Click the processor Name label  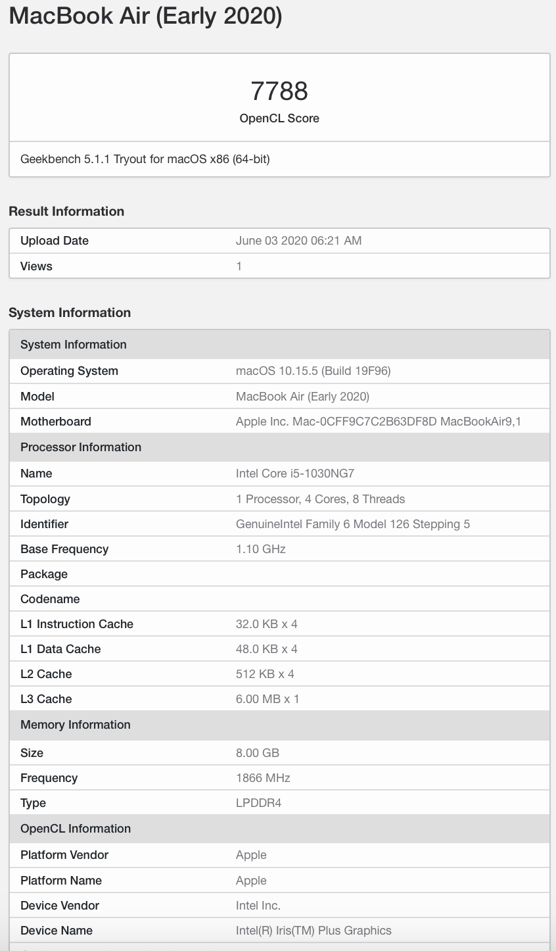click(x=36, y=474)
